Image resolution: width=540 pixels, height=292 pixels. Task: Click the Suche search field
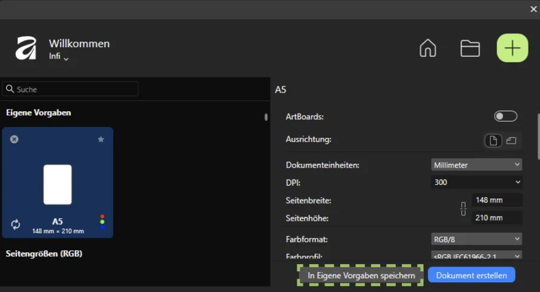tap(70, 89)
